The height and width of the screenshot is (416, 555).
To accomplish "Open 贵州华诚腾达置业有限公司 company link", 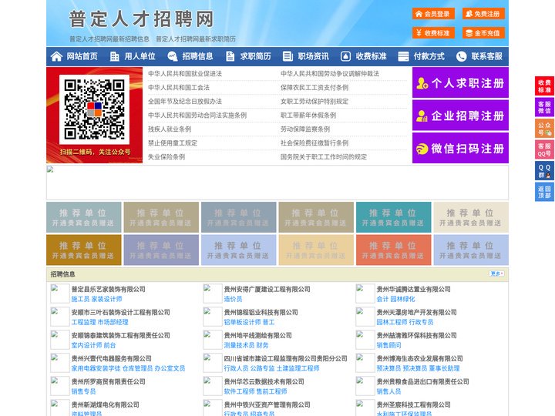I will click(x=413, y=289).
